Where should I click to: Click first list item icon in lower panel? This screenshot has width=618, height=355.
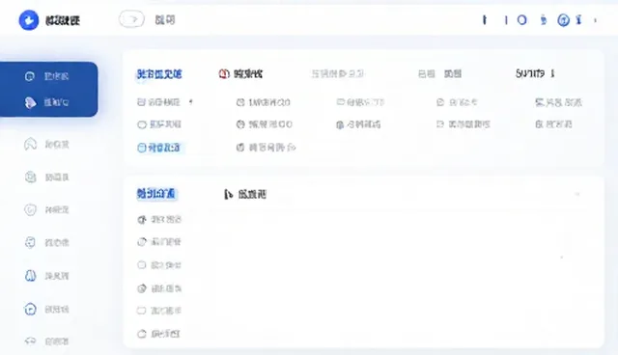[x=142, y=220]
